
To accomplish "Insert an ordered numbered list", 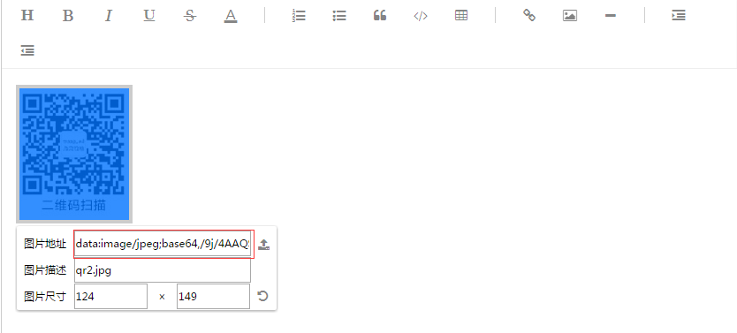I will (x=299, y=16).
